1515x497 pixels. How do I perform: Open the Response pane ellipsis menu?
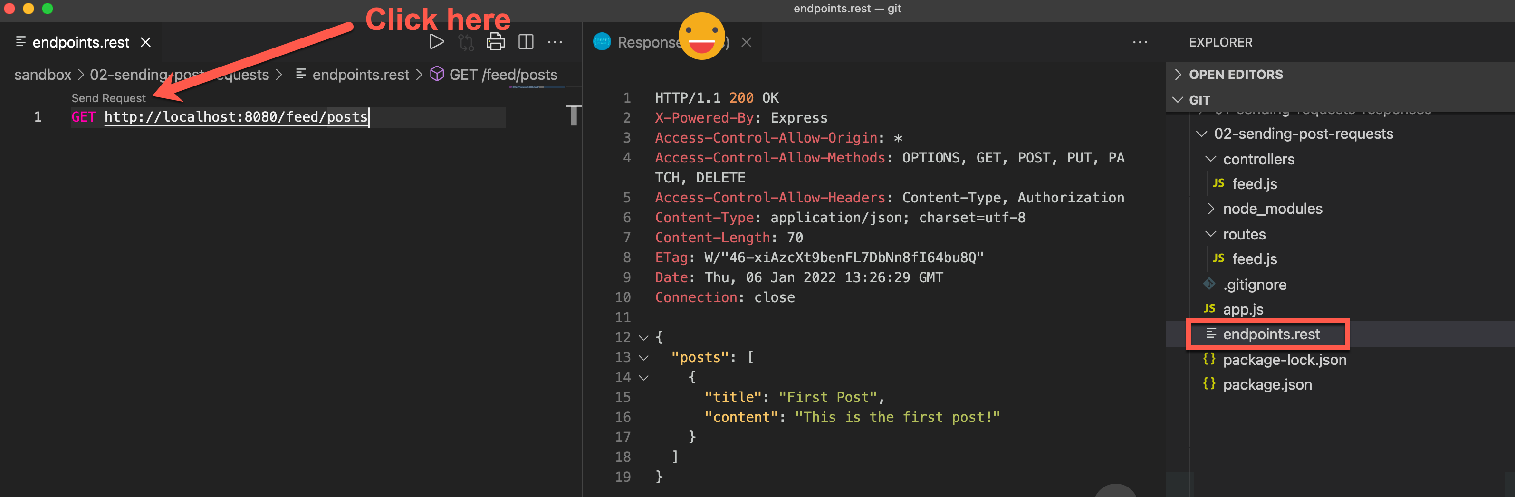1140,42
